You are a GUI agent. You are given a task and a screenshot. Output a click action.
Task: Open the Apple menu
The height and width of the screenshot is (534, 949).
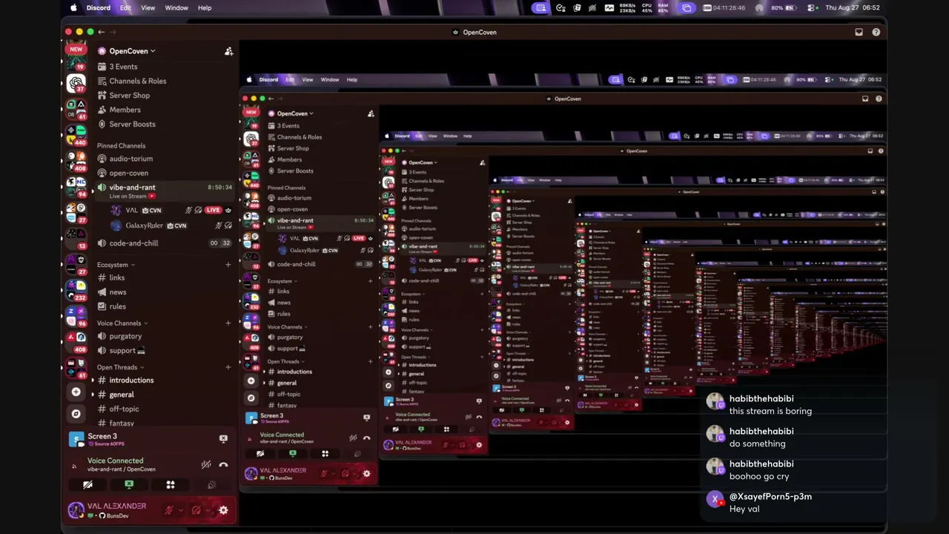[x=73, y=7]
